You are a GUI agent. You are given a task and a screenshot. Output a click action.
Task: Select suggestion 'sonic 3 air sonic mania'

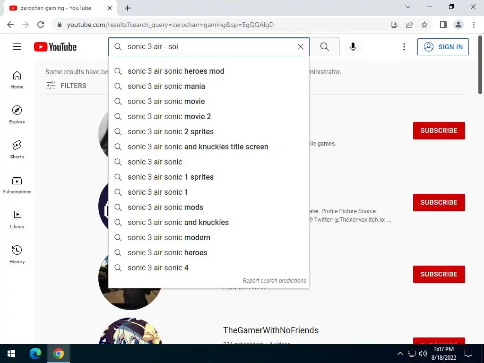click(208, 86)
